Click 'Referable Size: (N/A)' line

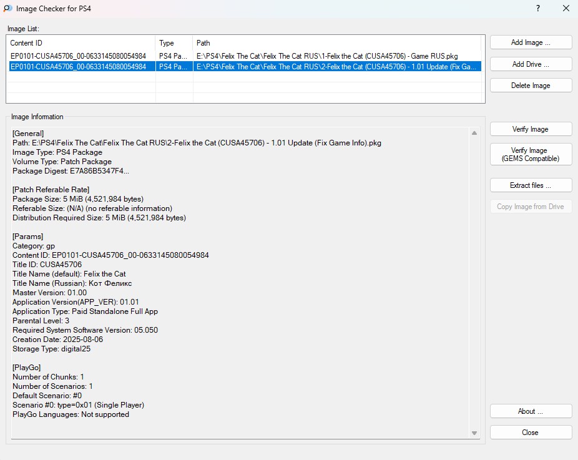click(92, 208)
